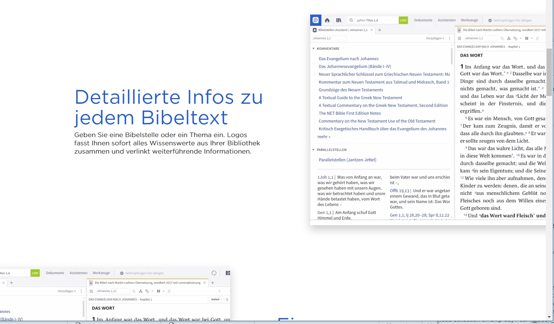Open the Library icon in upper Logos window

(339, 20)
